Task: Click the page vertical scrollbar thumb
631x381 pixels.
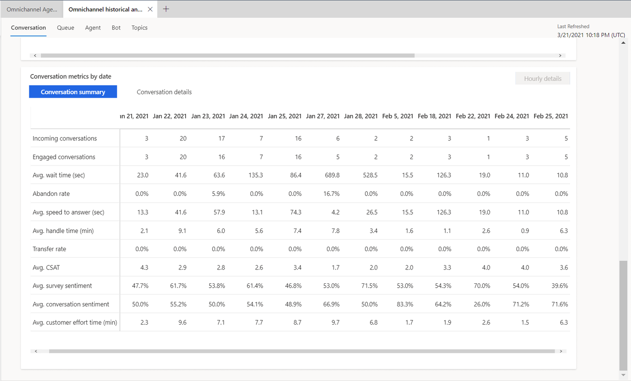Action: pyautogui.click(x=623, y=315)
